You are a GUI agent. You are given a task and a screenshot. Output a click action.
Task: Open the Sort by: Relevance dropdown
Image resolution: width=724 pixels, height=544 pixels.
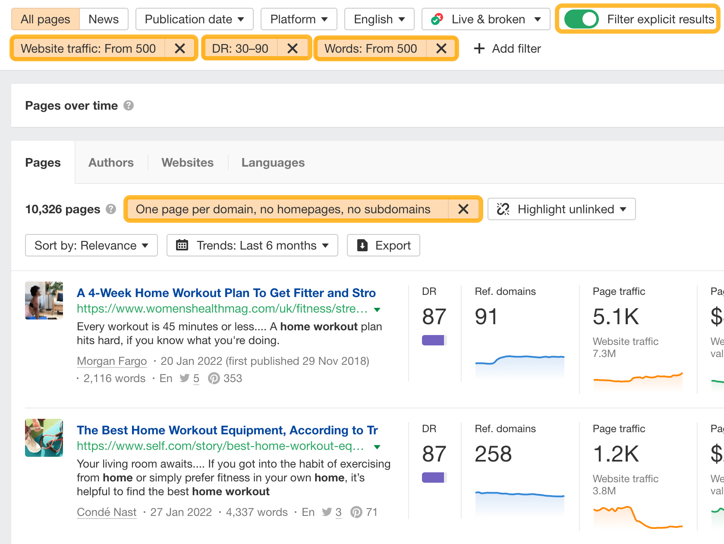coord(91,245)
